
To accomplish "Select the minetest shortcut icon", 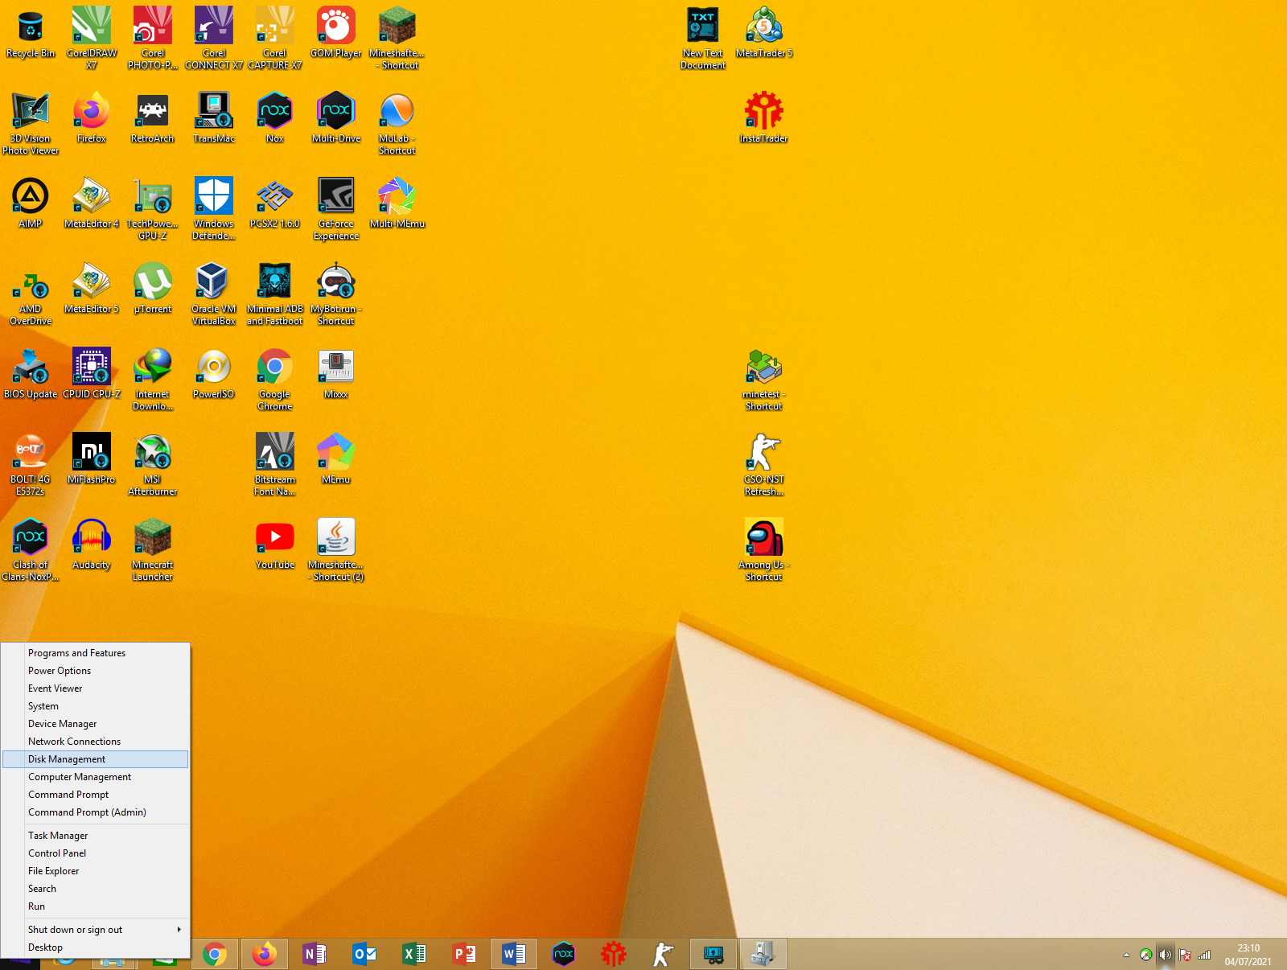I will (764, 380).
